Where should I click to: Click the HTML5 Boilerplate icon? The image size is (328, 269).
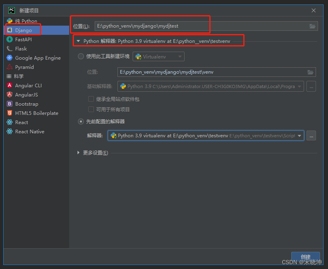(x=10, y=113)
